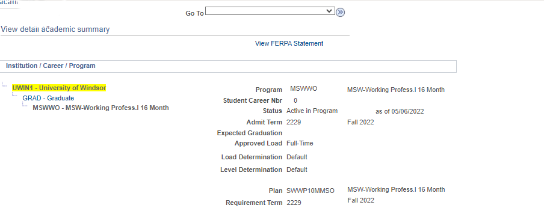Viewport: 544px width, 220px height.
Task: Click the Go double-arrow icon button
Action: click(x=341, y=13)
